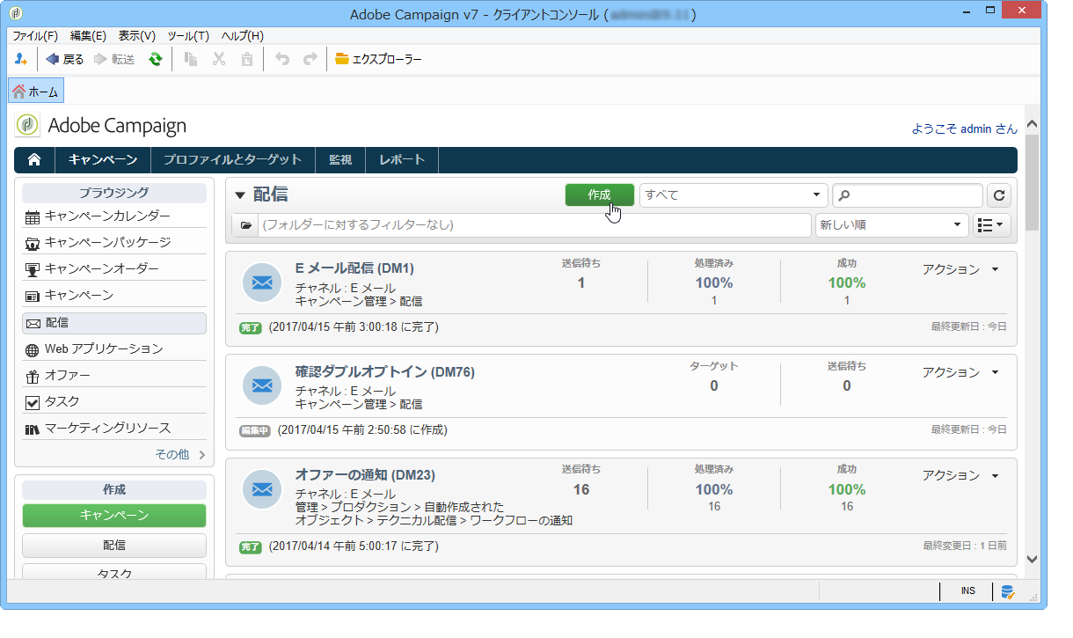Select the ホーム tab
The height and width of the screenshot is (638, 1073).
(36, 92)
